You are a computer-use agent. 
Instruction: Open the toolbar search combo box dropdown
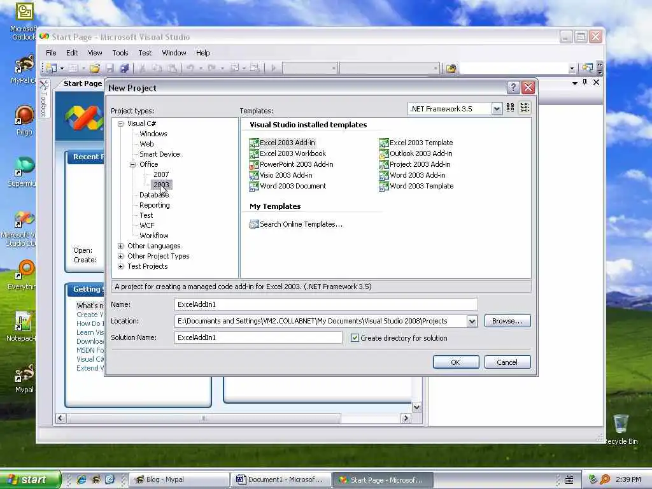572,68
